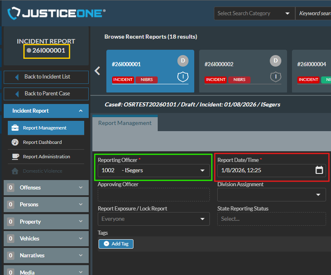
Task: Open the calendar date picker icon
Action: point(319,170)
